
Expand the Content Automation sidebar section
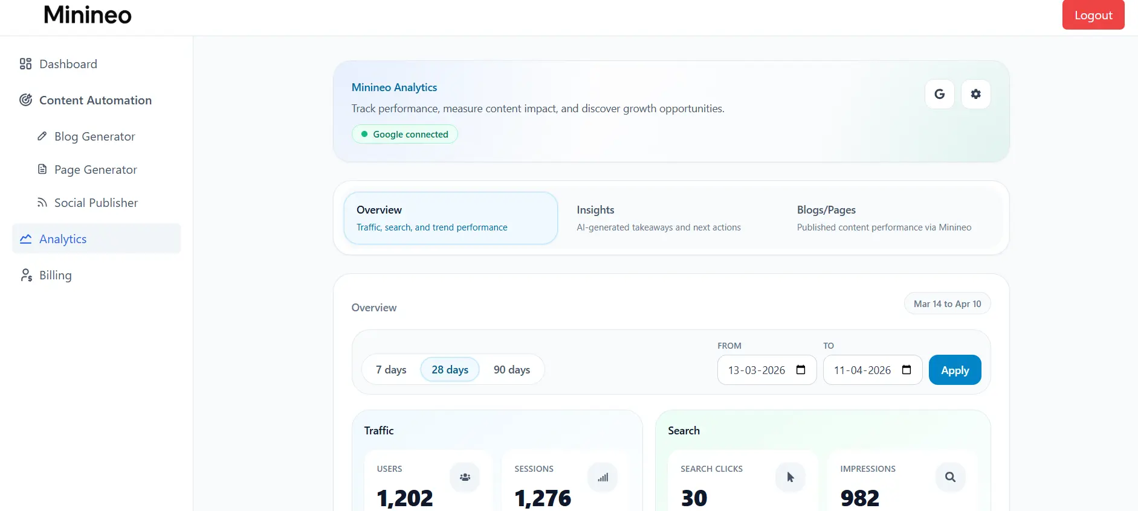pos(95,100)
